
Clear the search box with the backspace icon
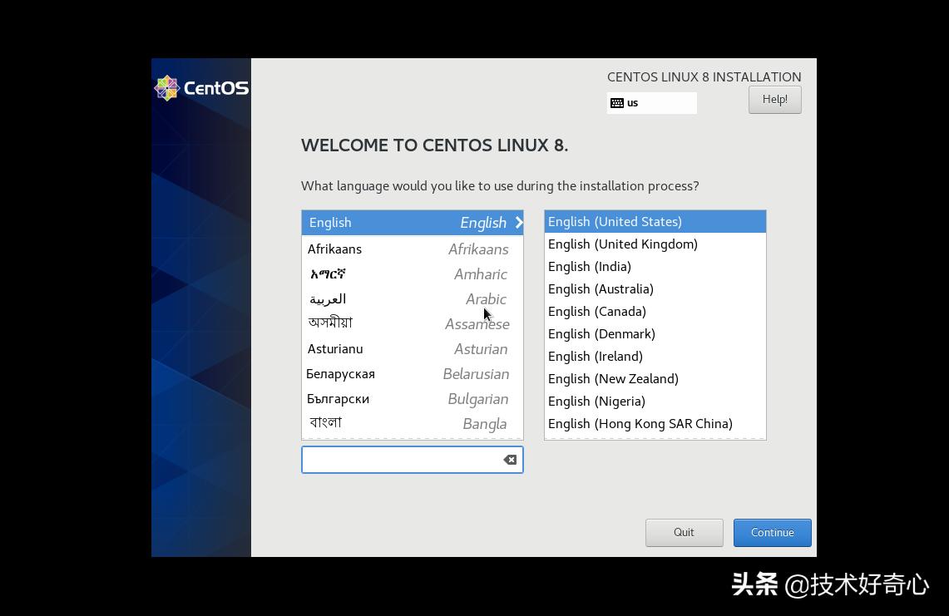coord(509,459)
